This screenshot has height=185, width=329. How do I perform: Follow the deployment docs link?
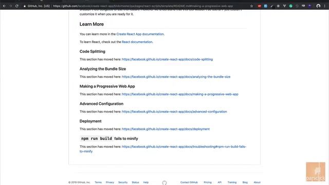click(x=166, y=129)
